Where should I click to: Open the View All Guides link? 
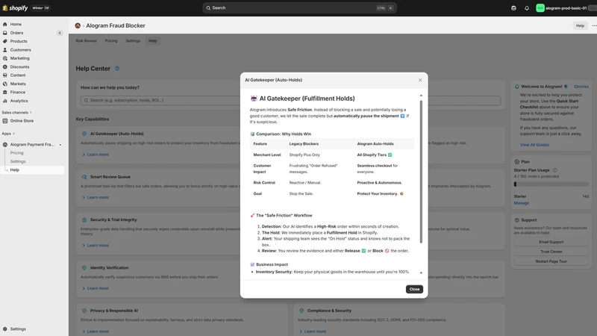pyautogui.click(x=534, y=145)
